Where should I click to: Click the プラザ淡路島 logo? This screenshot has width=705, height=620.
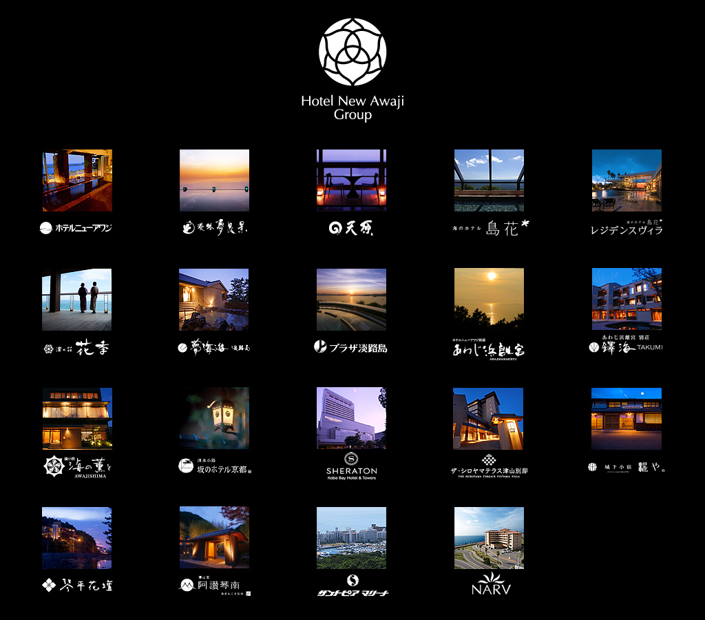pos(350,347)
